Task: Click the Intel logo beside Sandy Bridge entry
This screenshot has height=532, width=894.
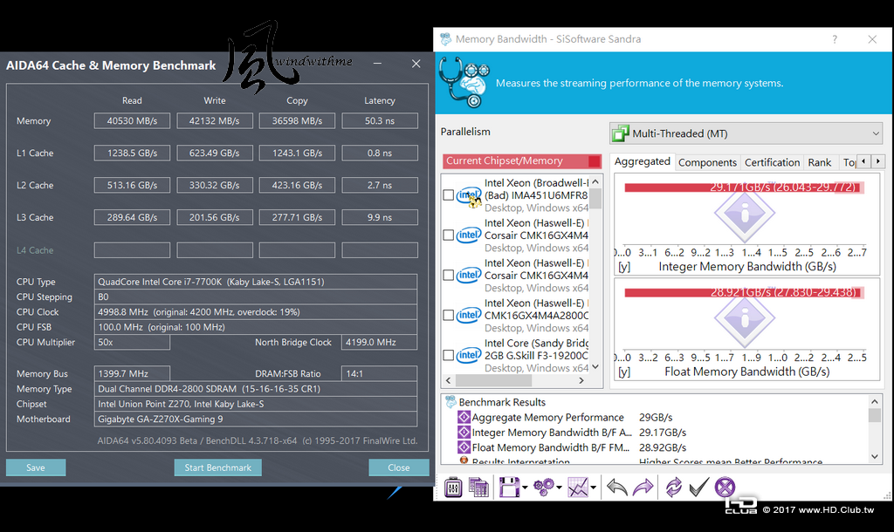Action: [x=469, y=356]
